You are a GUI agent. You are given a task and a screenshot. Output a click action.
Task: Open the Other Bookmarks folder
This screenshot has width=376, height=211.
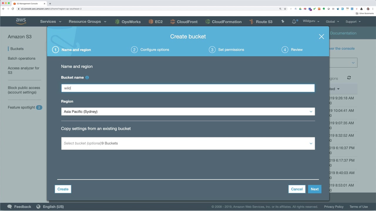point(365,13)
